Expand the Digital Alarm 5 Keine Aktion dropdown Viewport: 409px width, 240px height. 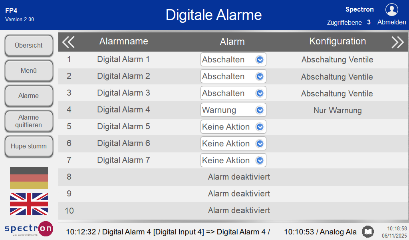point(233,127)
